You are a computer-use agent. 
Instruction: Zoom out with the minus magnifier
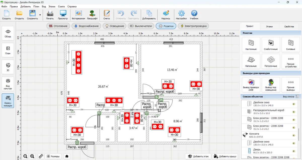click(25, 156)
